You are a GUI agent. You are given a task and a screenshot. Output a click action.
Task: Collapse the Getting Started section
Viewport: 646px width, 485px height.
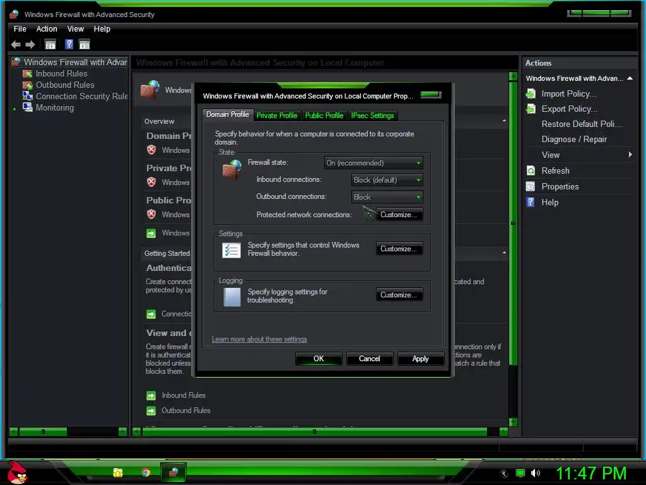tap(504, 253)
